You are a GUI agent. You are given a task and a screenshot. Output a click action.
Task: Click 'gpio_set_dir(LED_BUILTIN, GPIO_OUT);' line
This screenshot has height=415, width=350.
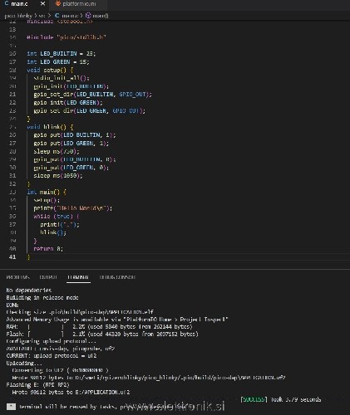click(92, 95)
